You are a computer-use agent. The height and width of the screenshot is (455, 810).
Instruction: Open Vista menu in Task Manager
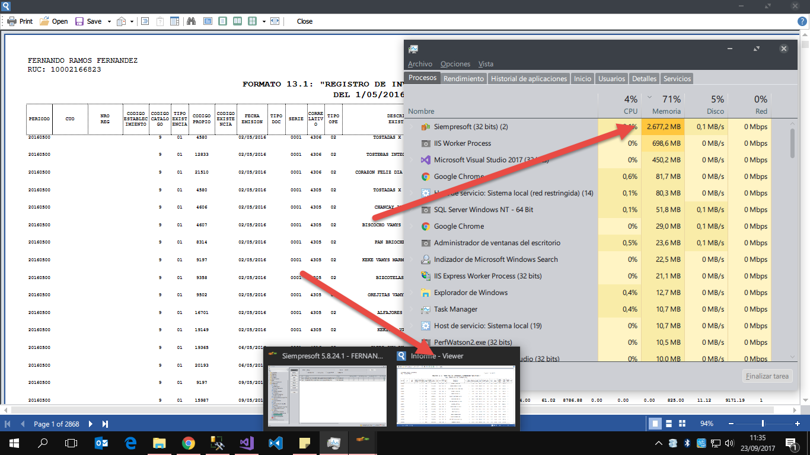coord(486,64)
